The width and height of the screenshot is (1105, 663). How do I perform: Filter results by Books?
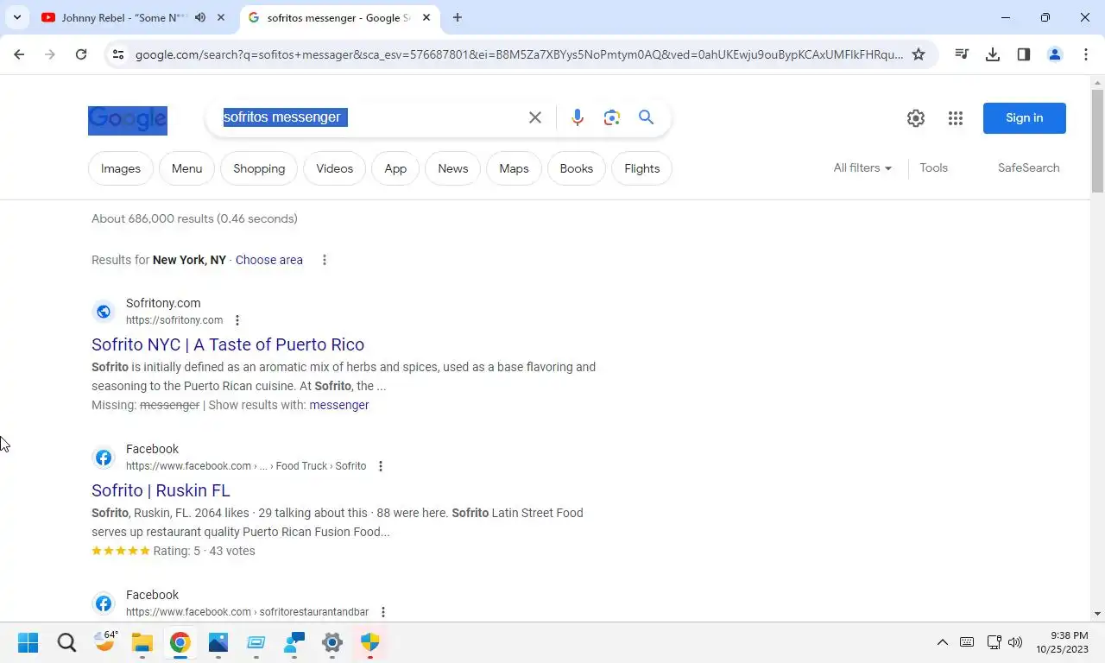coord(577,168)
